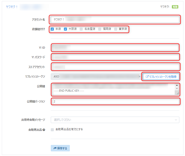185x156 pixels.
Task: Check the 名古屋店 store checkbox
Action: 81,29
